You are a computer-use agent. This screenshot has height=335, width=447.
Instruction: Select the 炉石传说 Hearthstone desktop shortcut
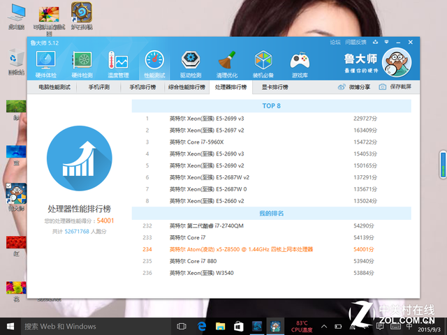click(82, 16)
